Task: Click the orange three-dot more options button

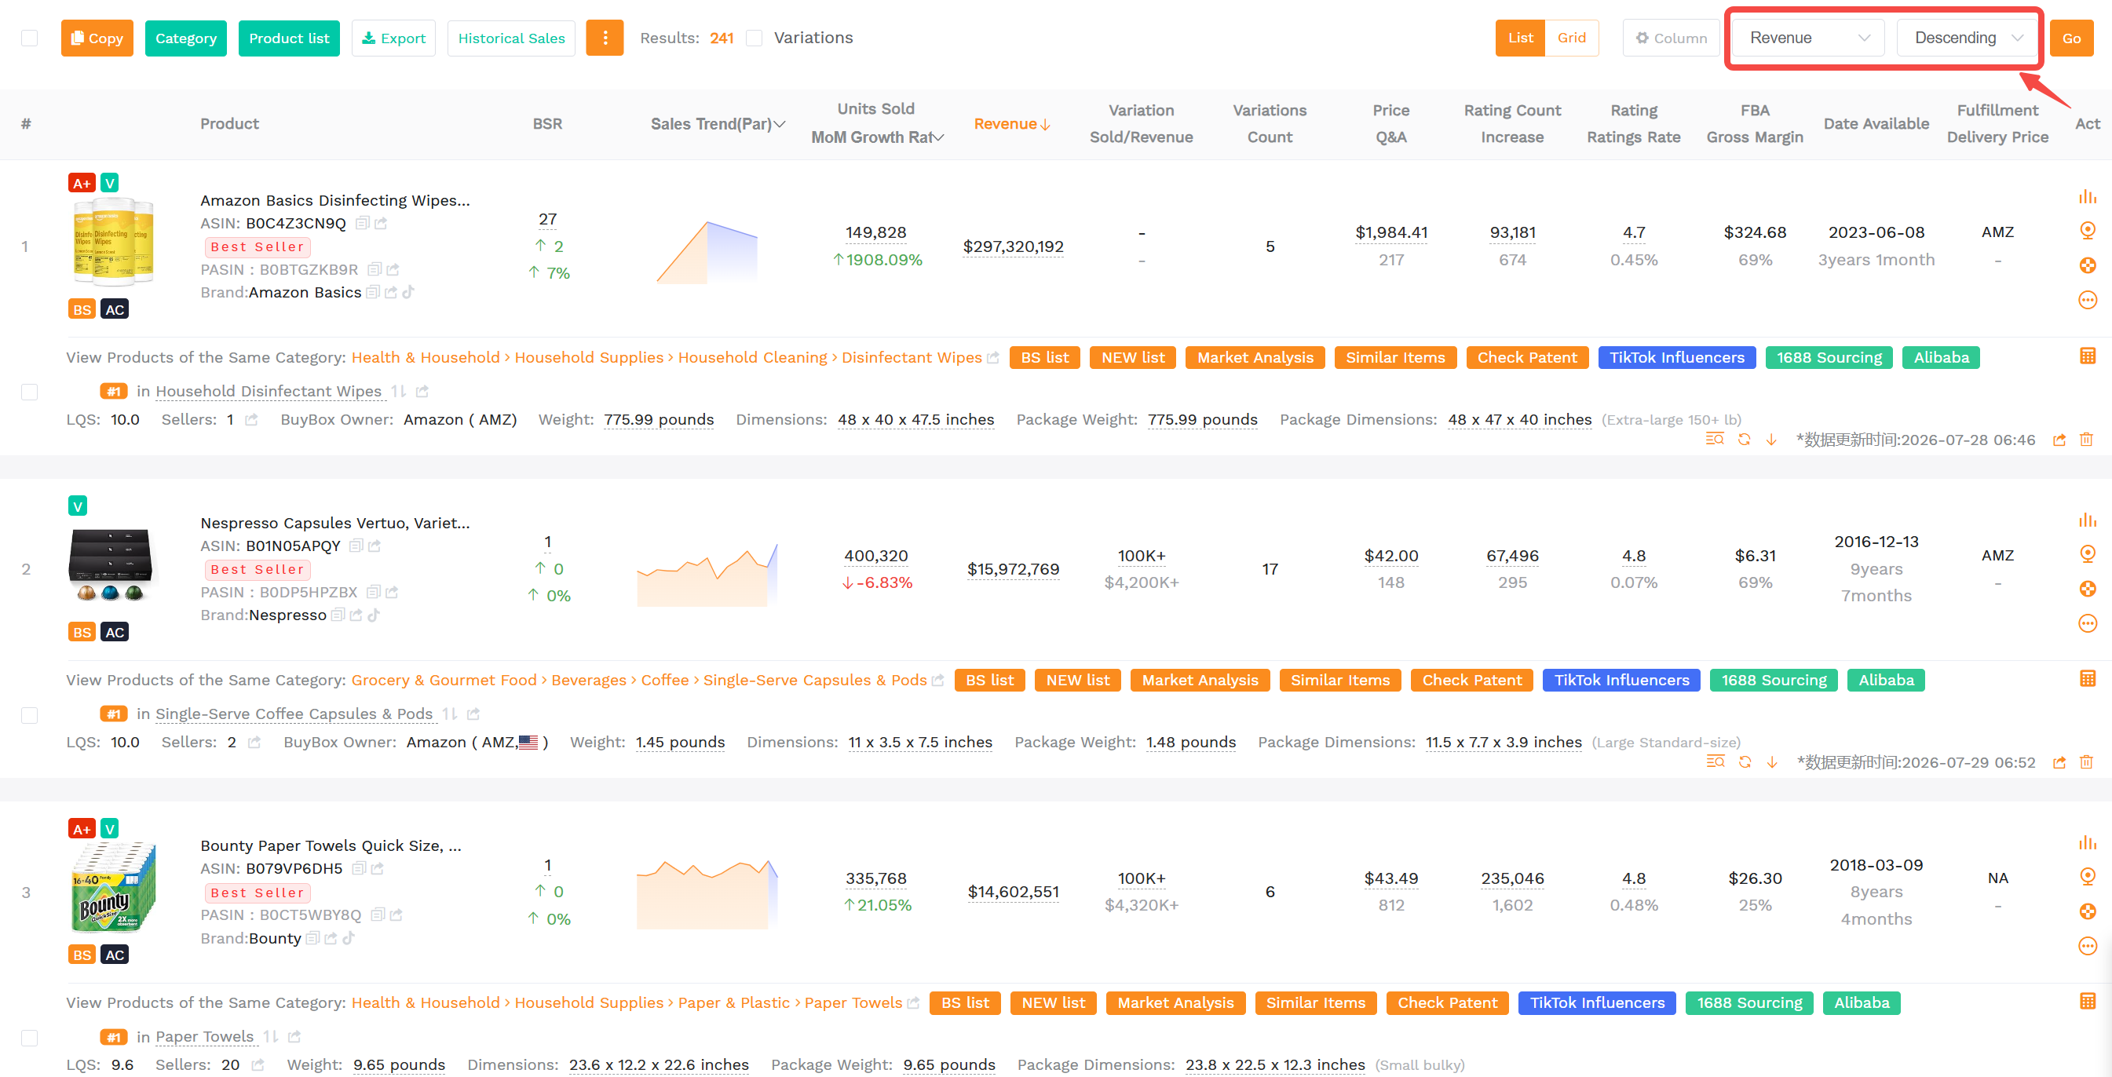Action: [x=605, y=38]
